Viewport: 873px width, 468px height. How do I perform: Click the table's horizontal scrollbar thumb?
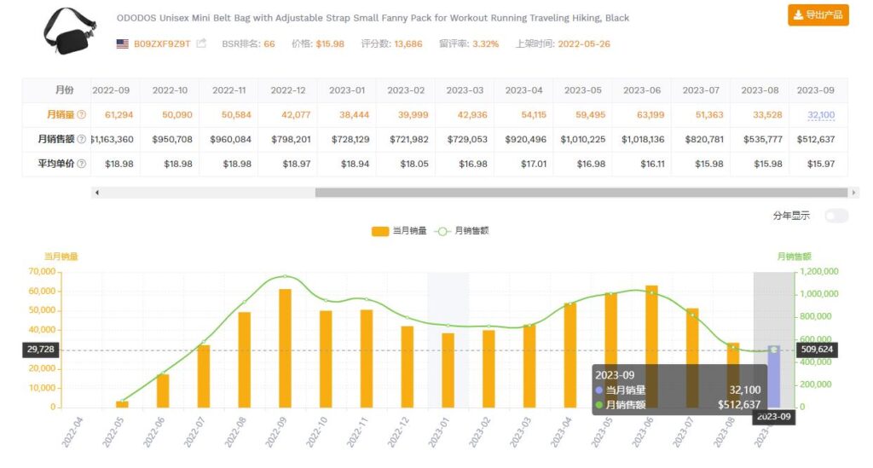pyautogui.click(x=580, y=193)
